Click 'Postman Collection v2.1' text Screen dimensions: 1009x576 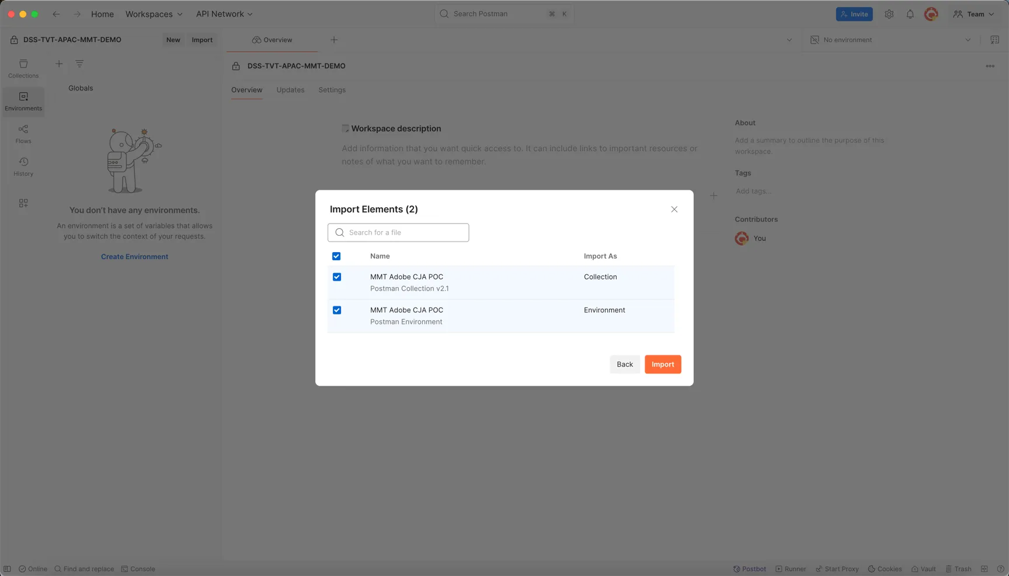click(x=409, y=289)
